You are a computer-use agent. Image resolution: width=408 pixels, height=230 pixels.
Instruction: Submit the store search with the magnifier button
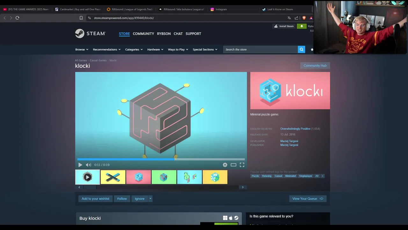301,50
